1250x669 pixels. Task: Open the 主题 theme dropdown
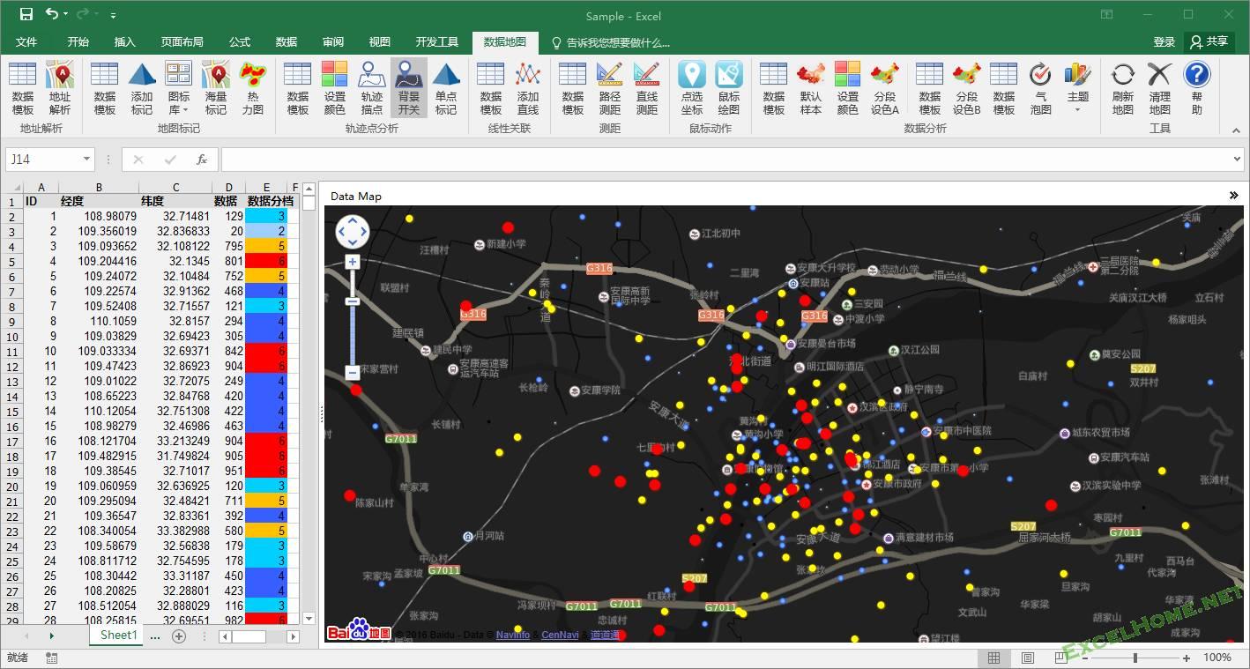pyautogui.click(x=1078, y=88)
